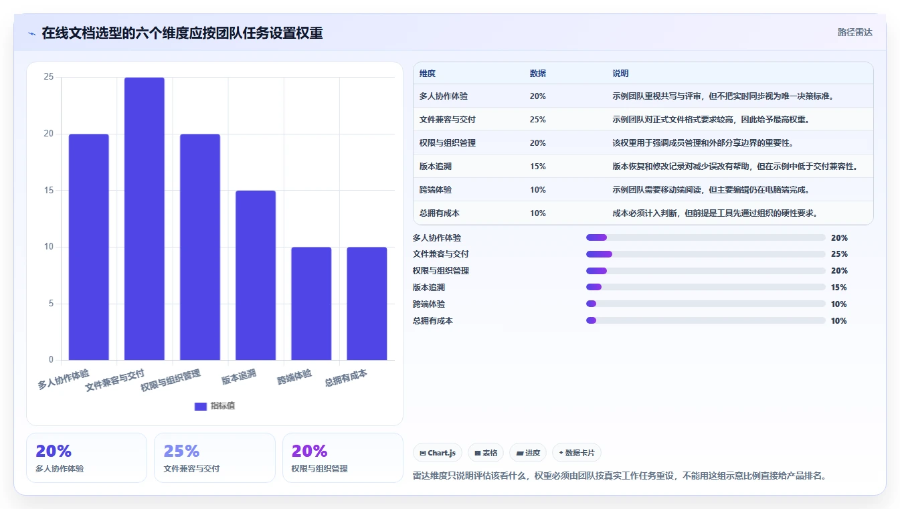
Task: Click the 15% cell in the table
Action: pos(537,167)
